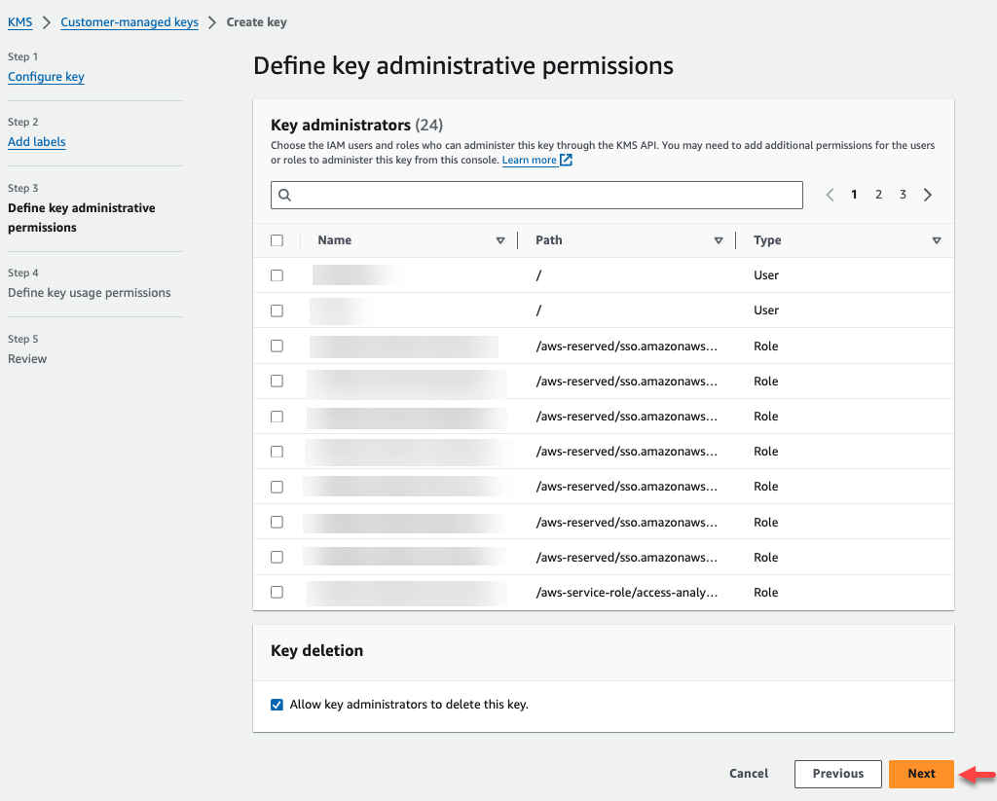
Task: Click the Path column header
Action: pyautogui.click(x=549, y=240)
